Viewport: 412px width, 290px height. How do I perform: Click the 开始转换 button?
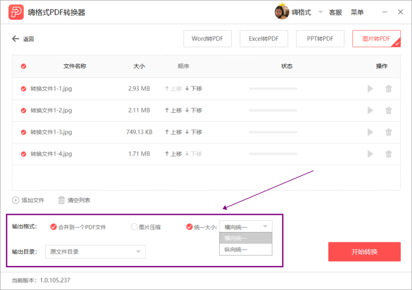364,252
